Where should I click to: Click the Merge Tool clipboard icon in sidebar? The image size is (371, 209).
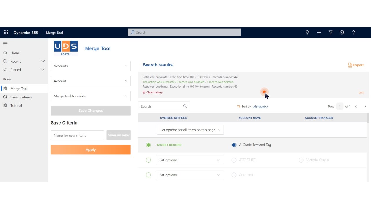[5, 89]
